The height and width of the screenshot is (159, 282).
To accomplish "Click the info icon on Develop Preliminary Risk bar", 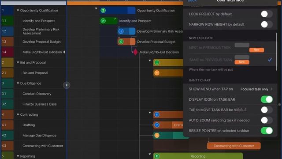I will [121, 31].
